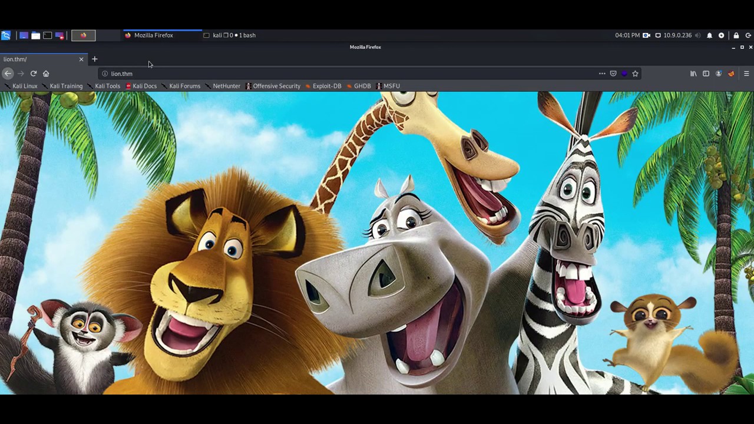Viewport: 754px width, 424px height.
Task: Focus Mozilla Firefox taskbar window button
Action: point(162,35)
